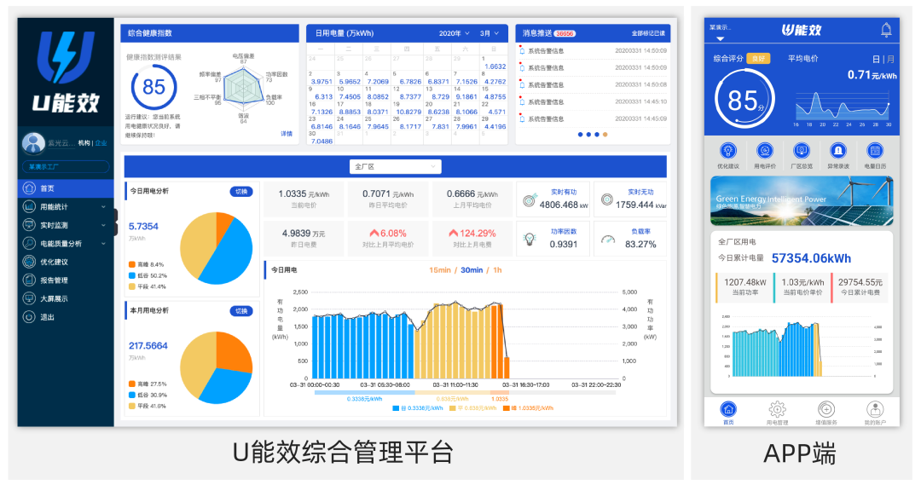This screenshot has height=485, width=921.
Task: Click 切换 button in 今日用电分析
Action: (x=241, y=192)
